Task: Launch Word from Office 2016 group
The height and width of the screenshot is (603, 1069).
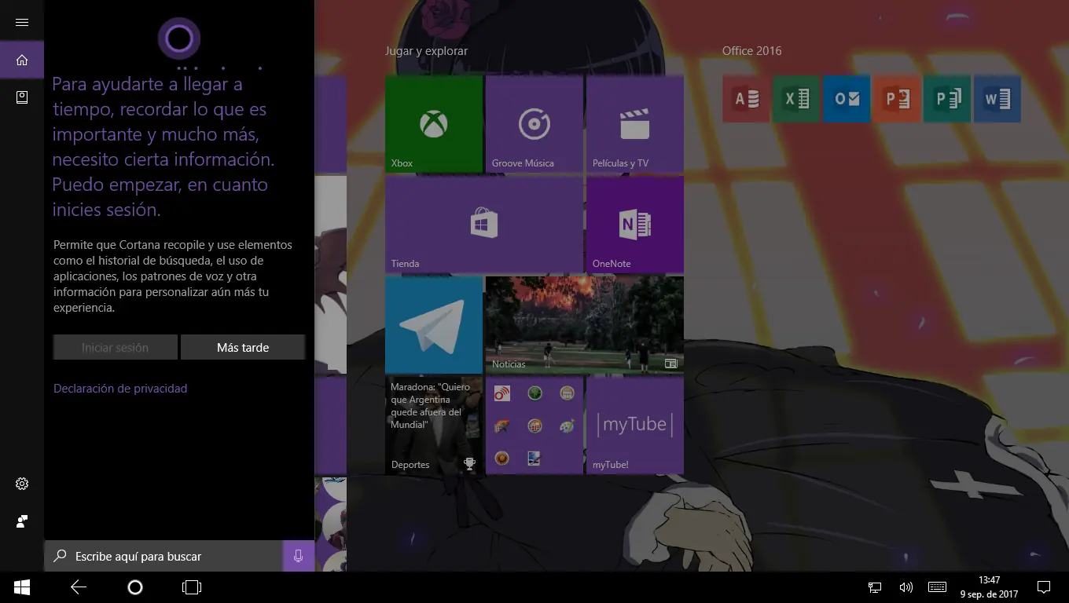Action: click(997, 99)
